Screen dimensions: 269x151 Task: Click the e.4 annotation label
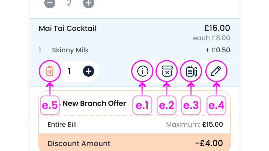pyautogui.click(x=216, y=105)
